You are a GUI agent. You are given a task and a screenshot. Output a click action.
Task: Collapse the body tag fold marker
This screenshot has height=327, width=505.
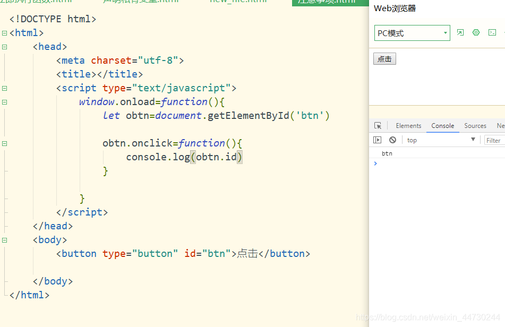pos(4,240)
